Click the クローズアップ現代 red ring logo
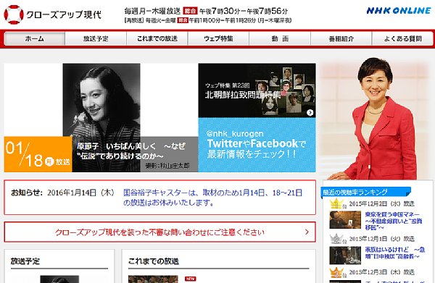Viewport: 435px width, 283px height. (x=14, y=14)
